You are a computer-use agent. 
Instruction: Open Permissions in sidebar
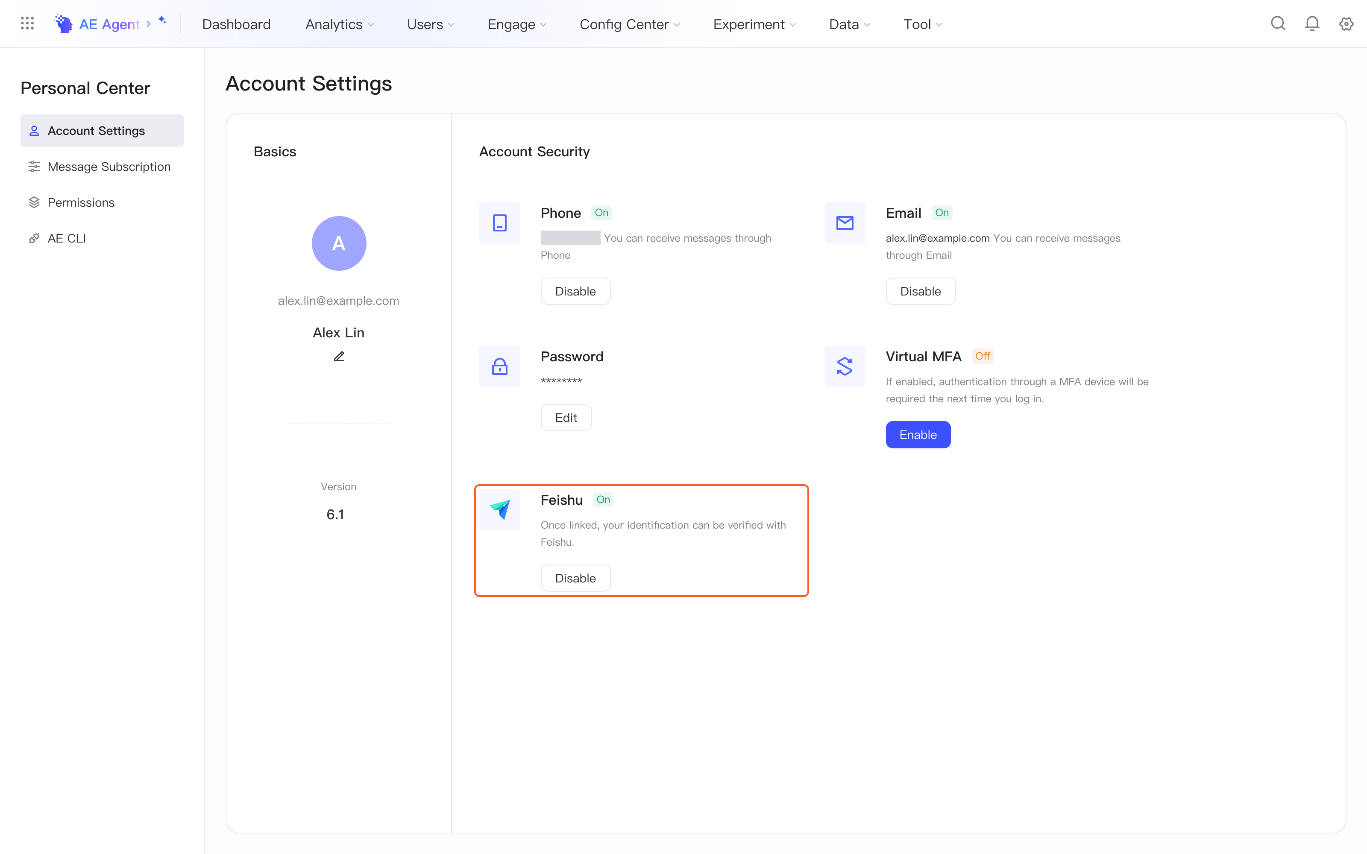[x=102, y=202]
